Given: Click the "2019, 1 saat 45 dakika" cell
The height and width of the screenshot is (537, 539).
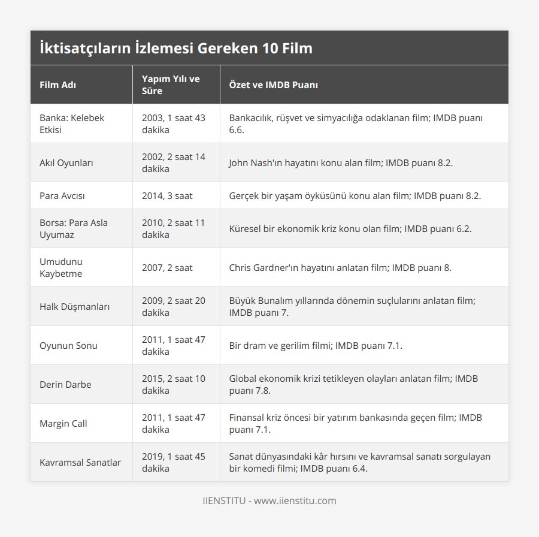Looking at the screenshot, I should click(174, 462).
